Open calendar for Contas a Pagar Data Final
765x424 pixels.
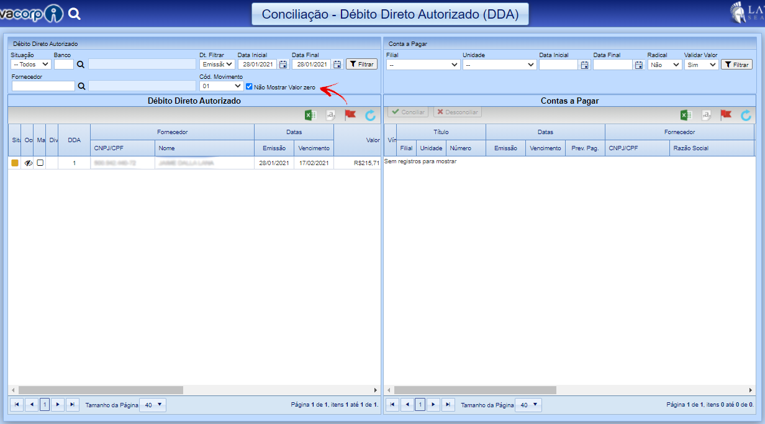pyautogui.click(x=639, y=65)
